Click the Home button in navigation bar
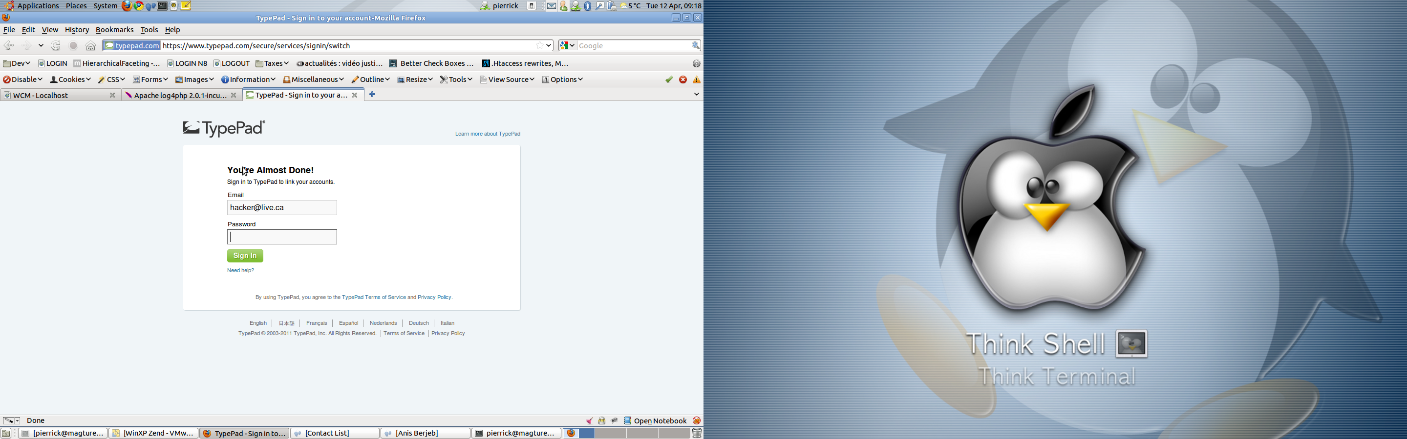1407x439 pixels. pyautogui.click(x=91, y=46)
